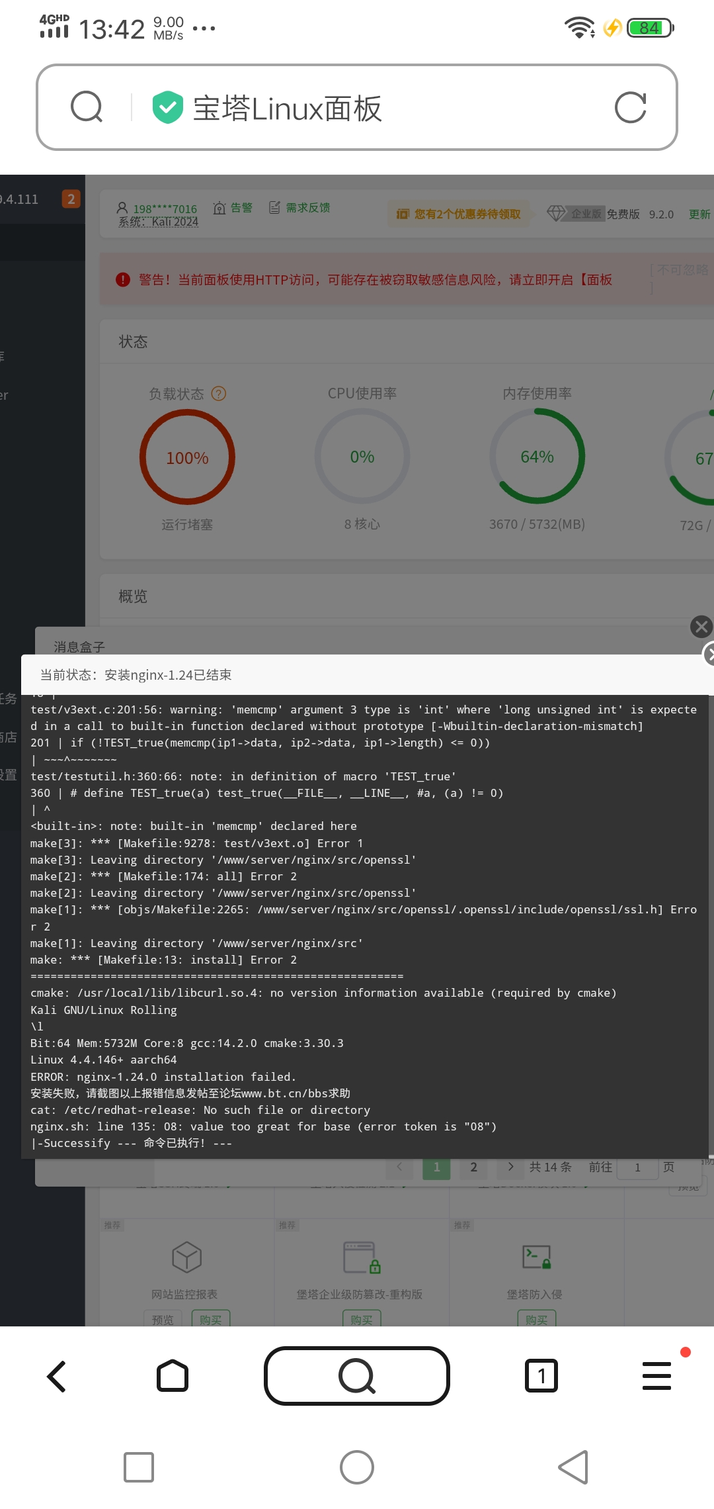
Task: Click the 运行堵塞 load status text
Action: point(187,525)
